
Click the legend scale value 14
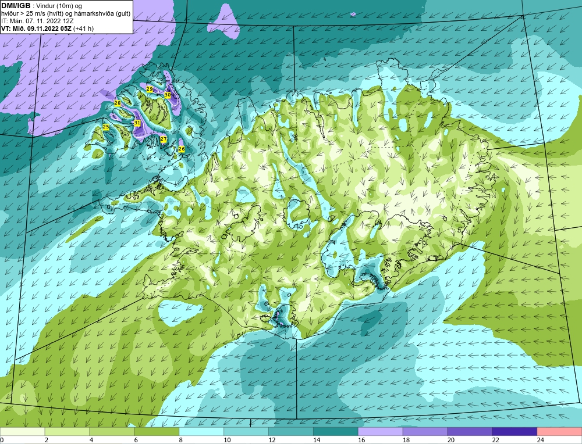(x=317, y=440)
